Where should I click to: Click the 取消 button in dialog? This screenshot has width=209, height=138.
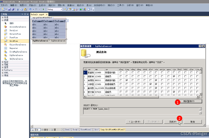pyautogui.click(x=193, y=122)
